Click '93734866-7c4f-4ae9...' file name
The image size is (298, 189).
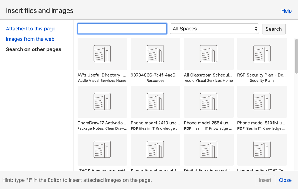pyautogui.click(x=155, y=75)
